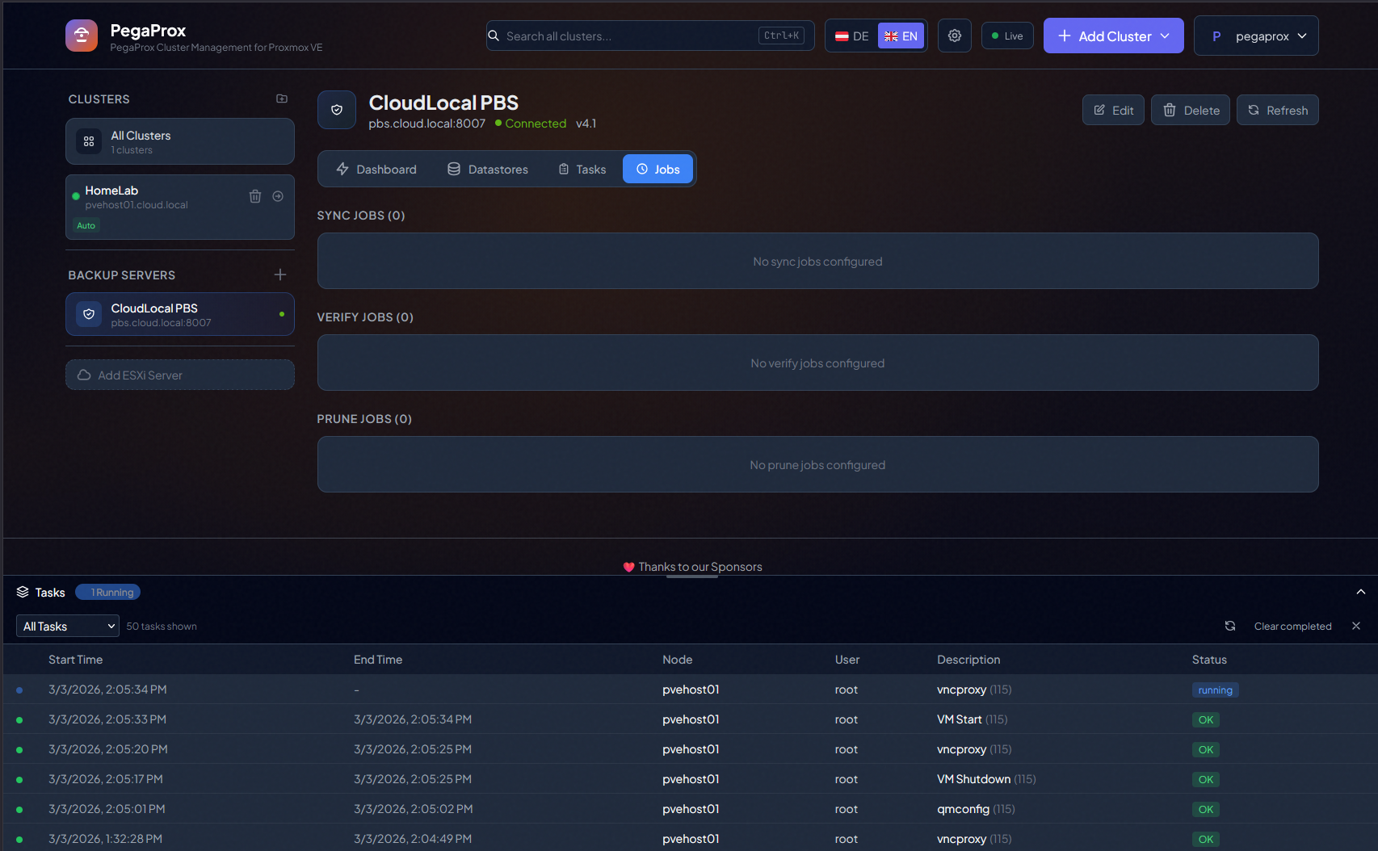
Task: Switch to the Dashboard tab
Action: [376, 169]
